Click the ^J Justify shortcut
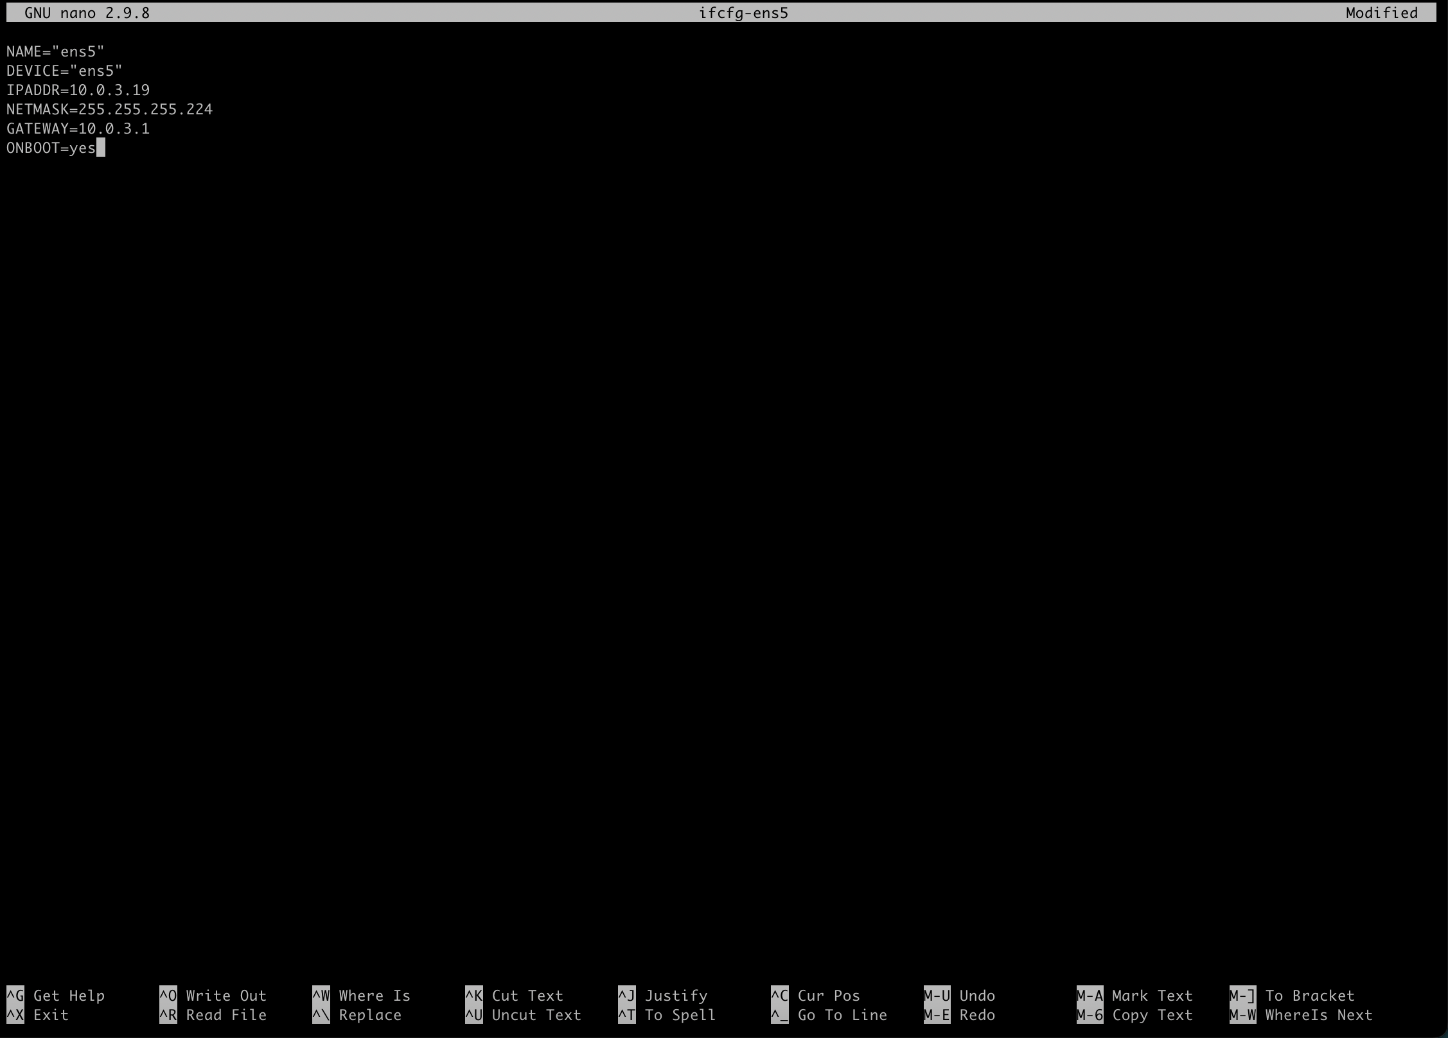Image resolution: width=1448 pixels, height=1038 pixels. pos(662,996)
